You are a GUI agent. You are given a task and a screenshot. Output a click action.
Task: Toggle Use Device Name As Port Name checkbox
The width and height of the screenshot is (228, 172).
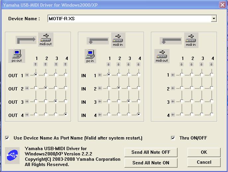pyautogui.click(x=7, y=138)
